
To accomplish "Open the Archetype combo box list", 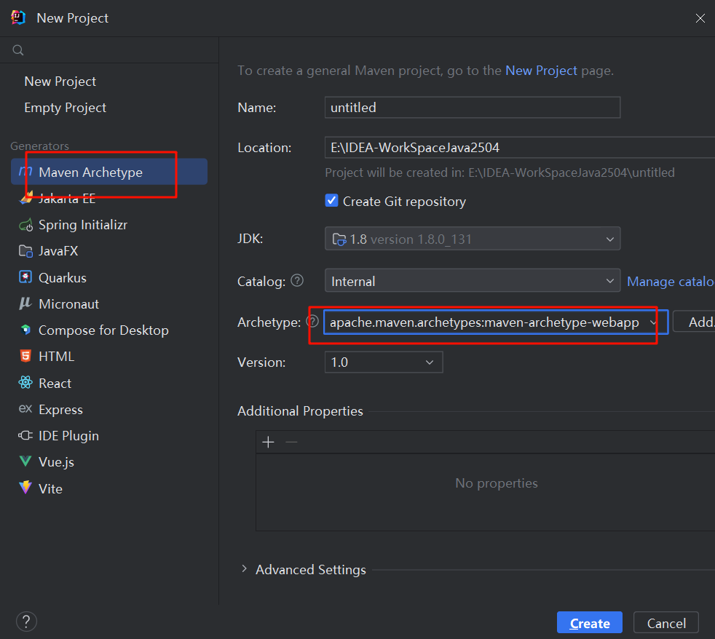I will (652, 322).
